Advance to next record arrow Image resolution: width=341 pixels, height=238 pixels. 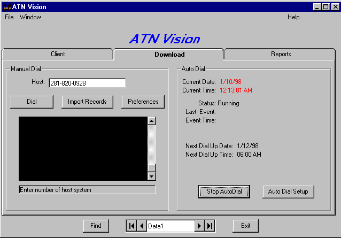click(199, 226)
